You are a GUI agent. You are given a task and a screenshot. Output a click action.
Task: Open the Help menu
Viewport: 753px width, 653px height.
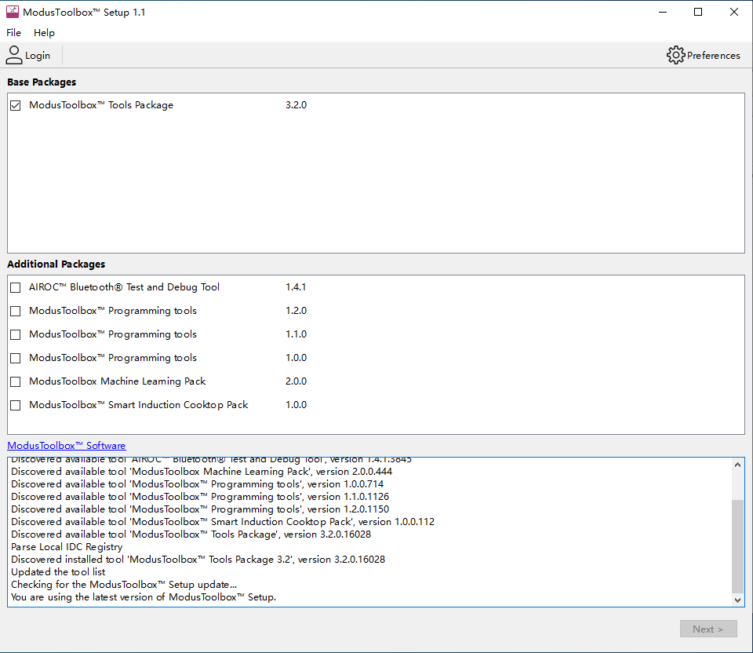click(44, 33)
